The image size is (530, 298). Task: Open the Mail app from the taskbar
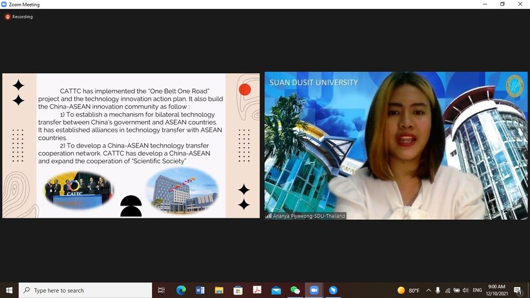(276, 290)
